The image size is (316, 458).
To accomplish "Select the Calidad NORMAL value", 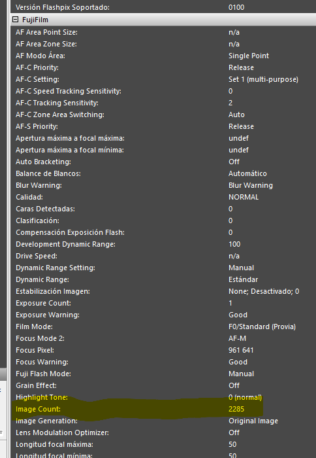I will [x=244, y=197].
